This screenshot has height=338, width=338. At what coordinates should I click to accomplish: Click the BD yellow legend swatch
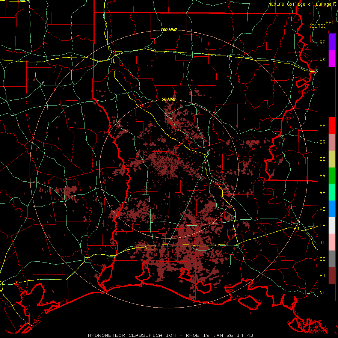pyautogui.click(x=332, y=159)
